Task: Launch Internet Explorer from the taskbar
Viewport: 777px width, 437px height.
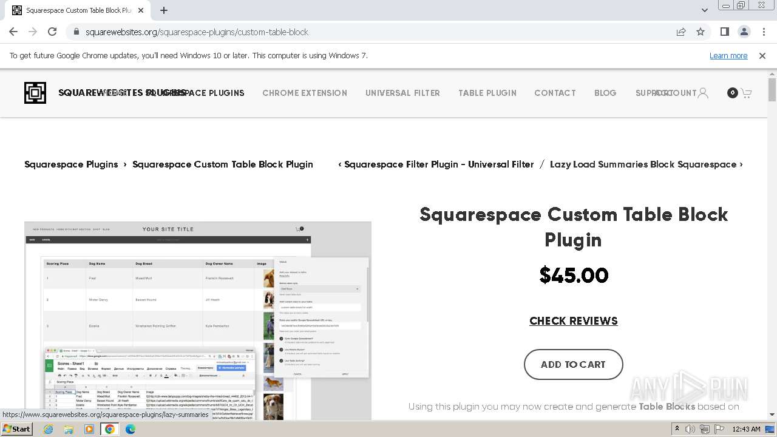Action: click(49, 429)
